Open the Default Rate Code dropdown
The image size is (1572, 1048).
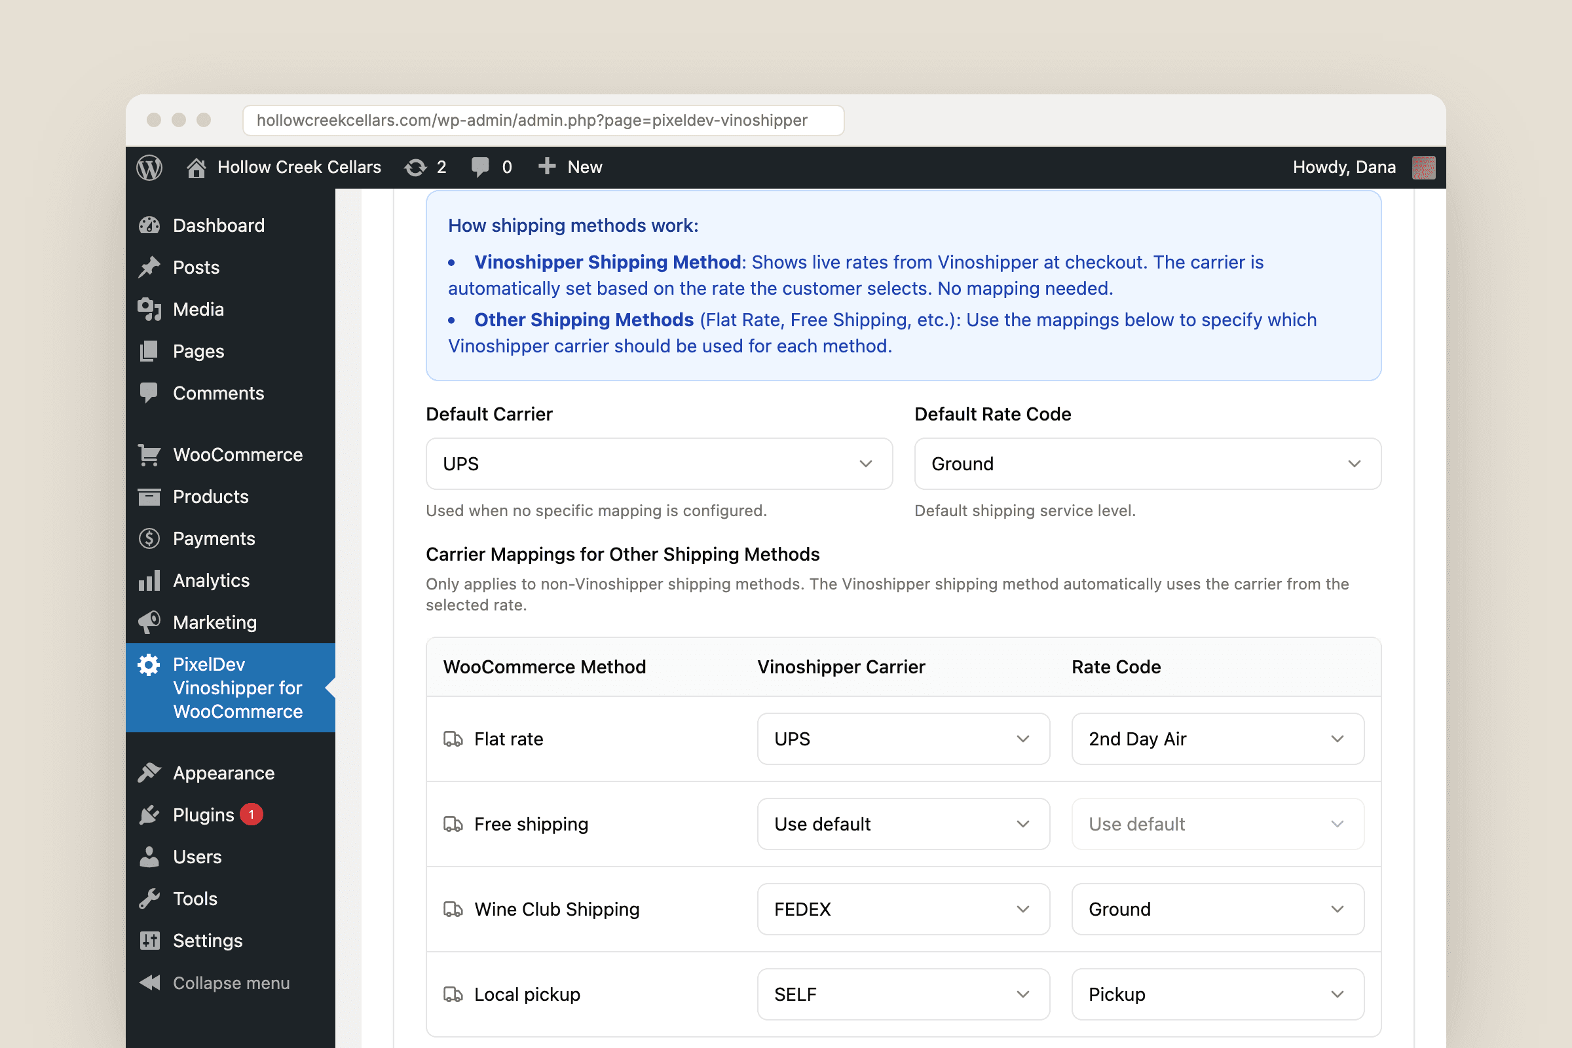coord(1148,464)
